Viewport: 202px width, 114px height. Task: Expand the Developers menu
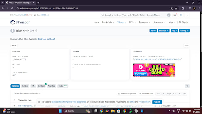(x=160, y=22)
